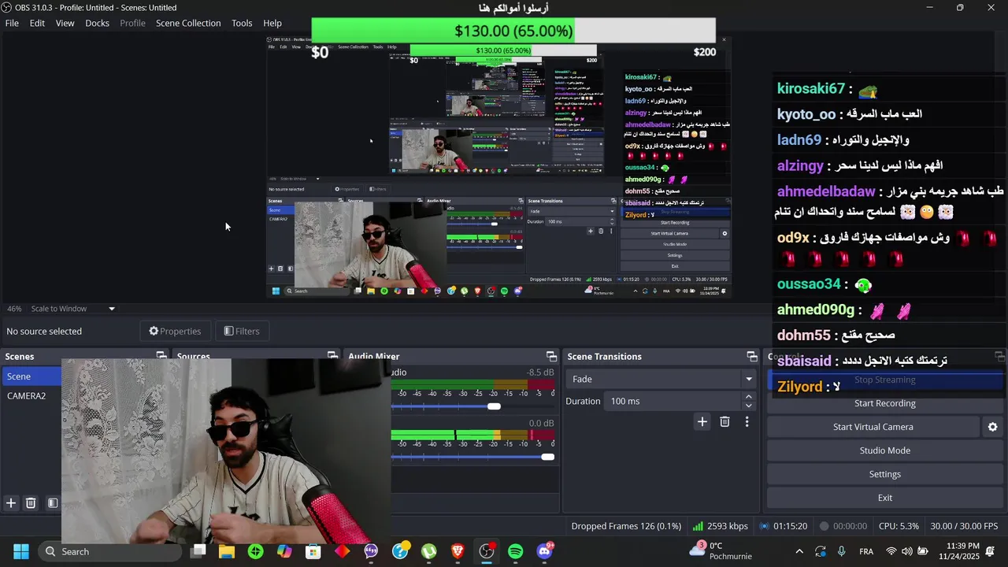The height and width of the screenshot is (567, 1008).
Task: Show hidden tray icons chevron
Action: click(x=799, y=551)
